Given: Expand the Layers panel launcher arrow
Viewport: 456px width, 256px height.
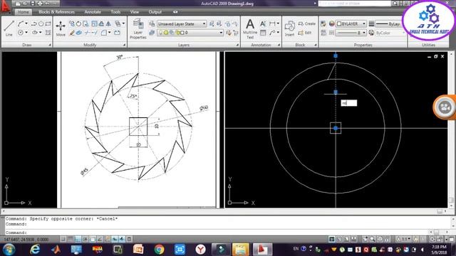Looking at the screenshot, I should pyautogui.click(x=237, y=45).
